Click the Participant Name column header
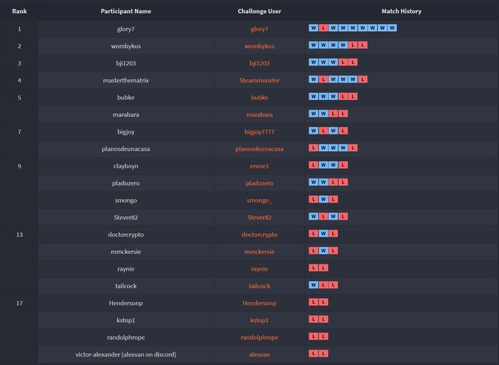This screenshot has width=499, height=365. click(125, 11)
